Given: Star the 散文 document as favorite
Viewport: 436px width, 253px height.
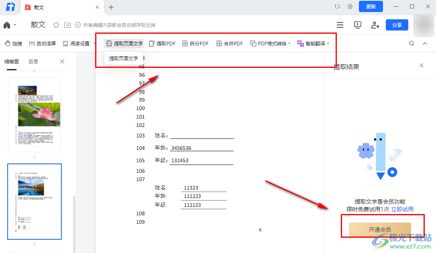Looking at the screenshot, I should coord(56,25).
